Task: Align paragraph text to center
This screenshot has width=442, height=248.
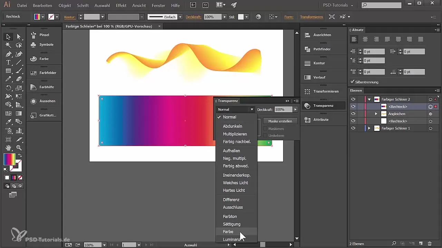Action: point(365,39)
